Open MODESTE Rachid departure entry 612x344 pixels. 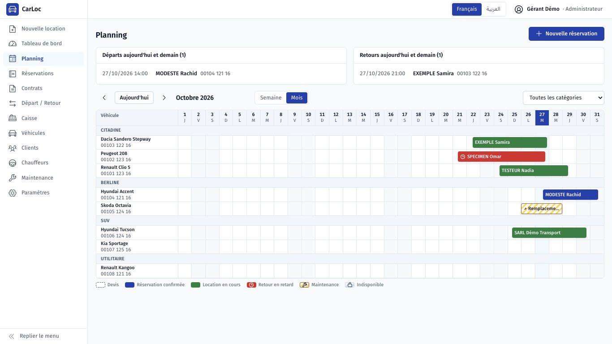point(221,73)
